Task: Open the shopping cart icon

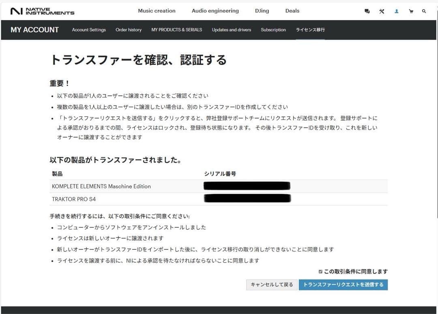Action: tap(411, 11)
